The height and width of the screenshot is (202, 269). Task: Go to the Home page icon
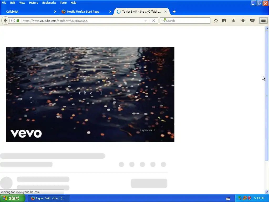click(243, 21)
